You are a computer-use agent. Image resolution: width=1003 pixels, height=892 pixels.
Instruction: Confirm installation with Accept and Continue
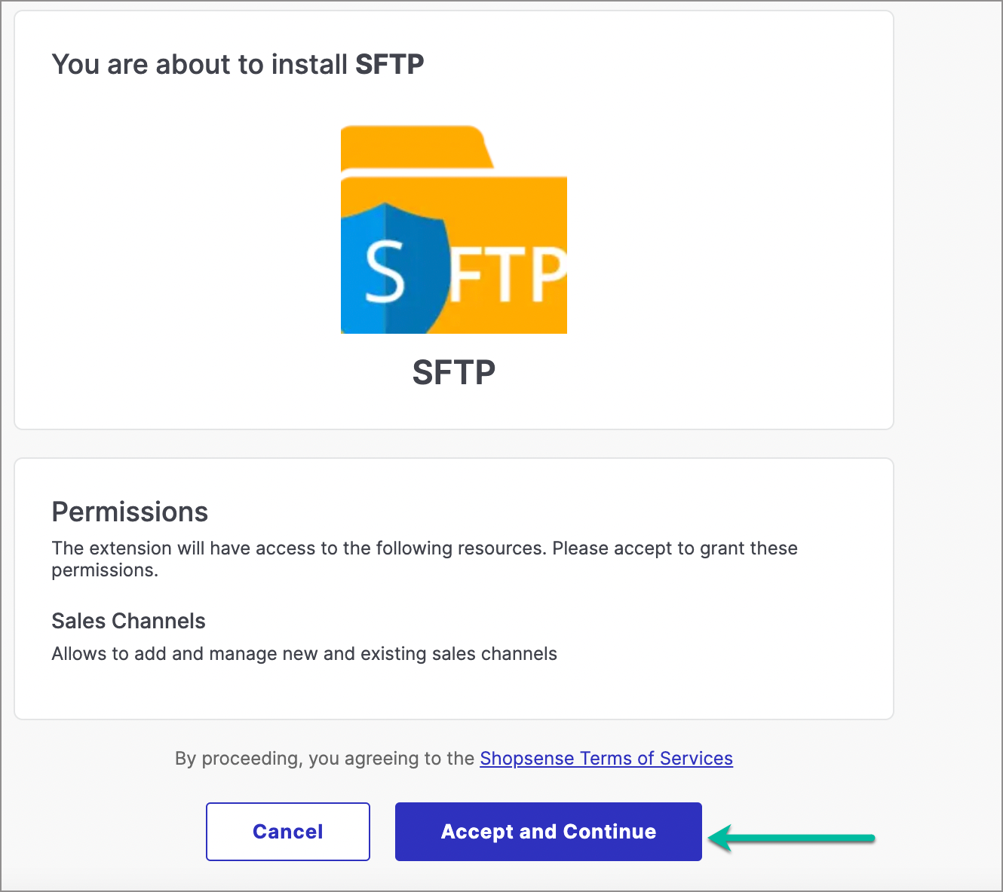pos(548,832)
